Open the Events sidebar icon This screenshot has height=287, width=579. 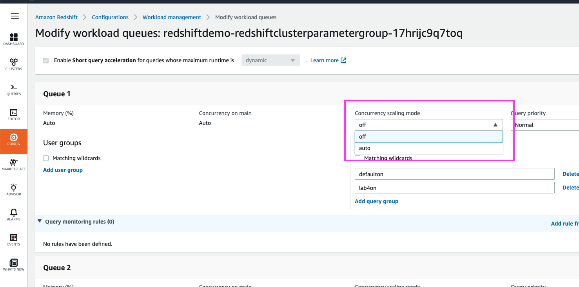click(14, 240)
